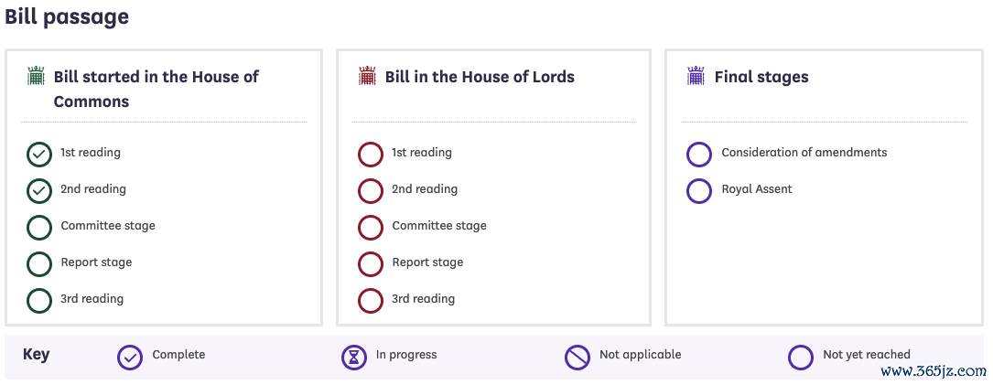This screenshot has width=993, height=385.
Task: Click the In progress hourglass icon in key
Action: click(x=354, y=358)
